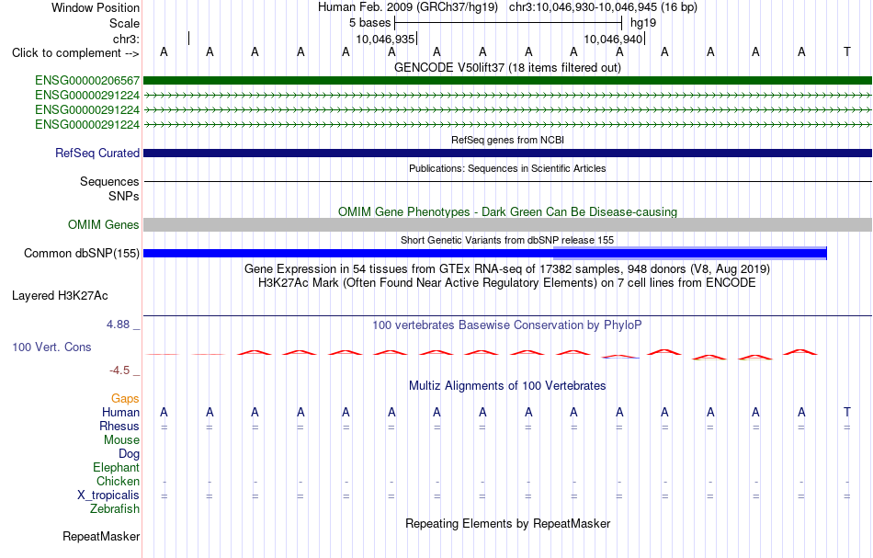Click 'Short Genetic Variants from dbSNP release 155' title
This screenshot has height=558, width=873.
point(507,240)
